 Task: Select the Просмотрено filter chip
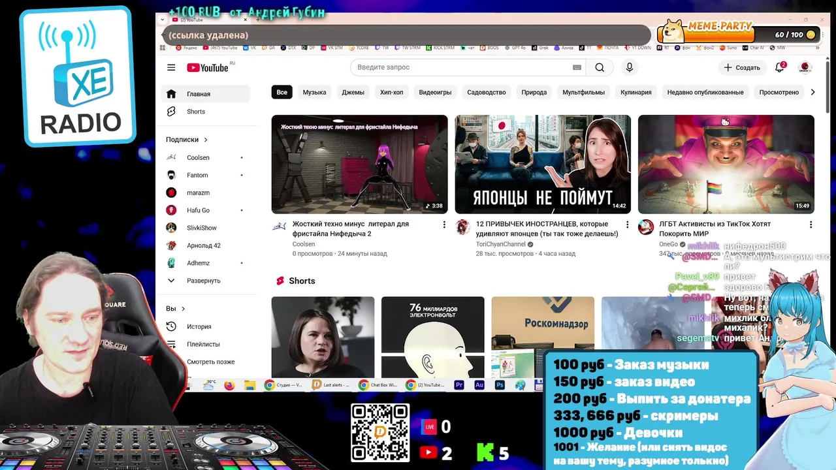pos(779,93)
